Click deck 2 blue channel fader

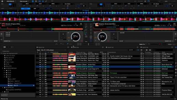coord(91,40)
